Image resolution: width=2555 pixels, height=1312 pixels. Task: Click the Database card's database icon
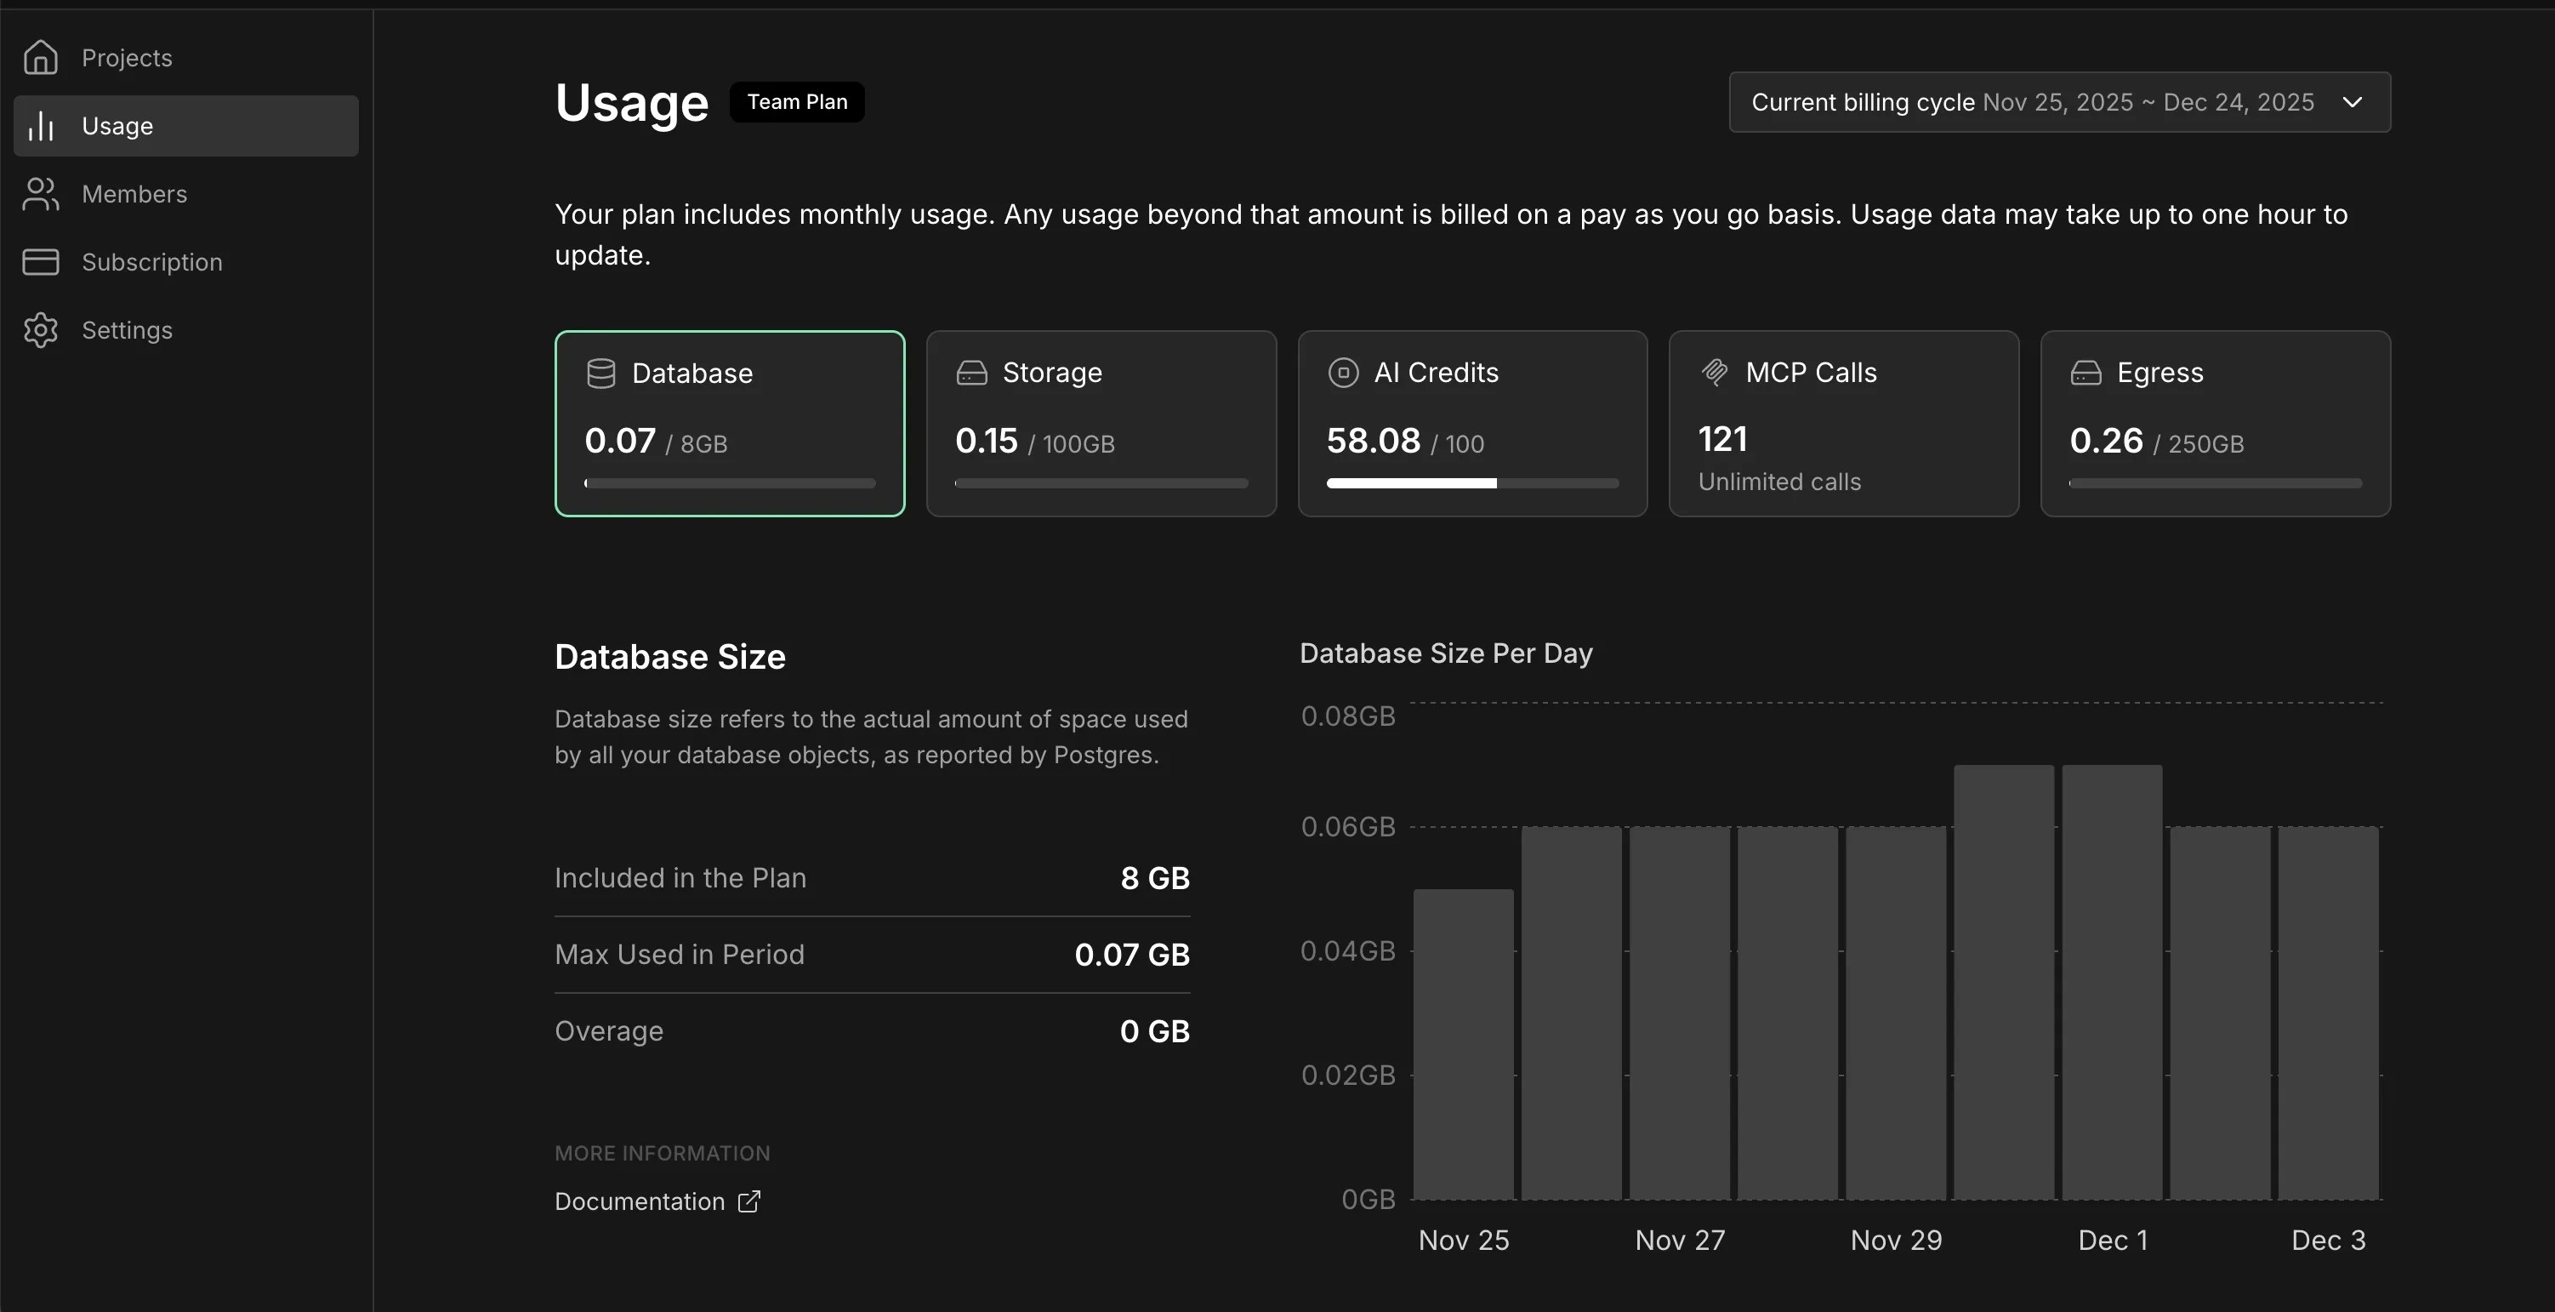point(600,374)
